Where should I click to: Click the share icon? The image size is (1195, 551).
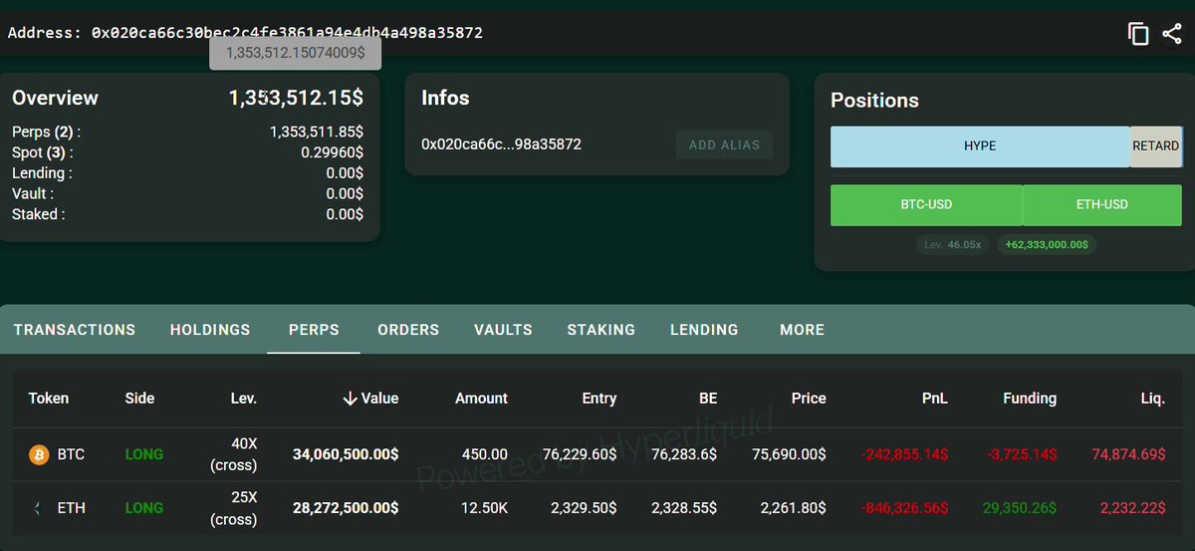(1171, 34)
